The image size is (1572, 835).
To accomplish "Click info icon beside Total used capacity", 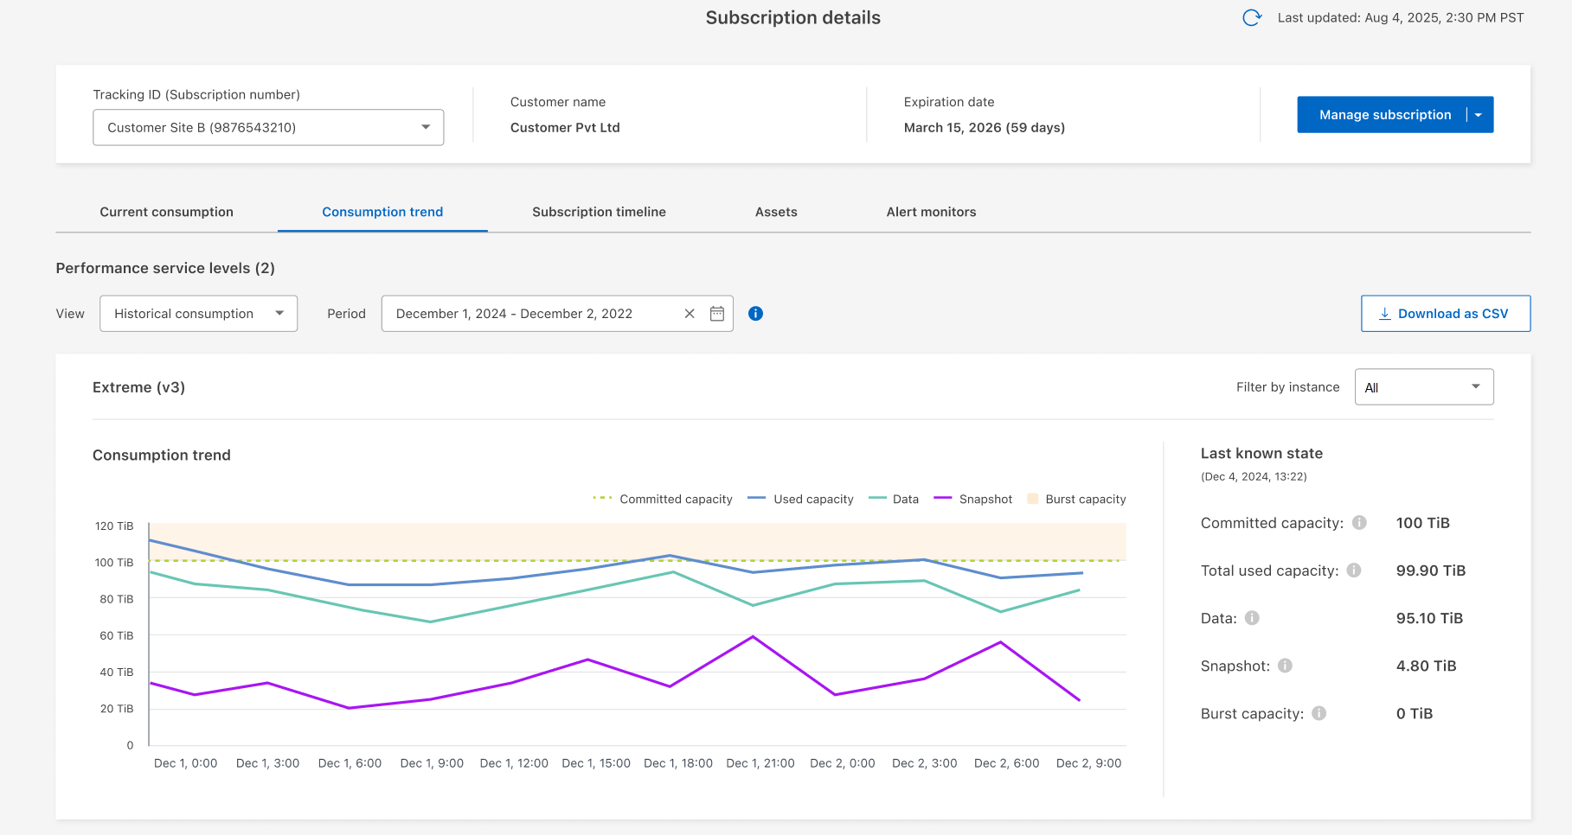I will coord(1354,570).
